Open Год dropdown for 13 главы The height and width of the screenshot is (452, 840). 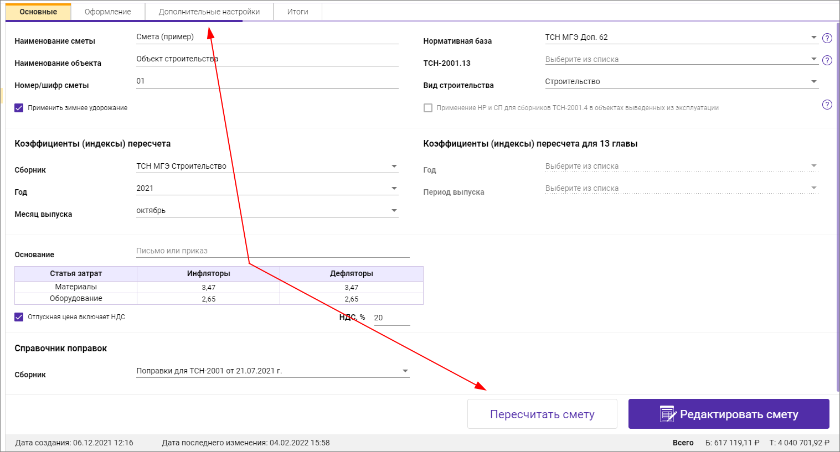[682, 166]
